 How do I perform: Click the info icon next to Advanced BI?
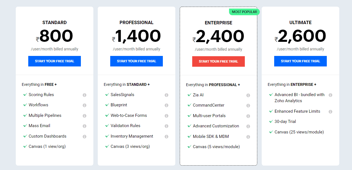330,95
